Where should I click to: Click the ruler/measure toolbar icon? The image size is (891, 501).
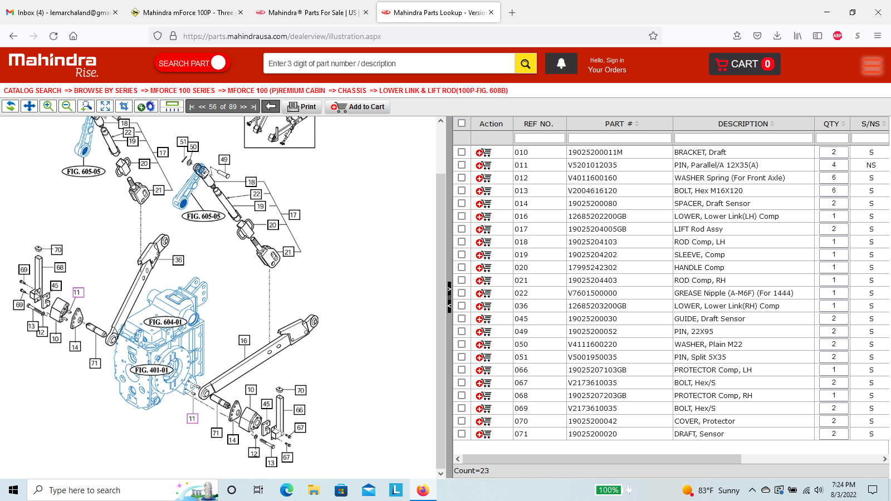click(172, 106)
